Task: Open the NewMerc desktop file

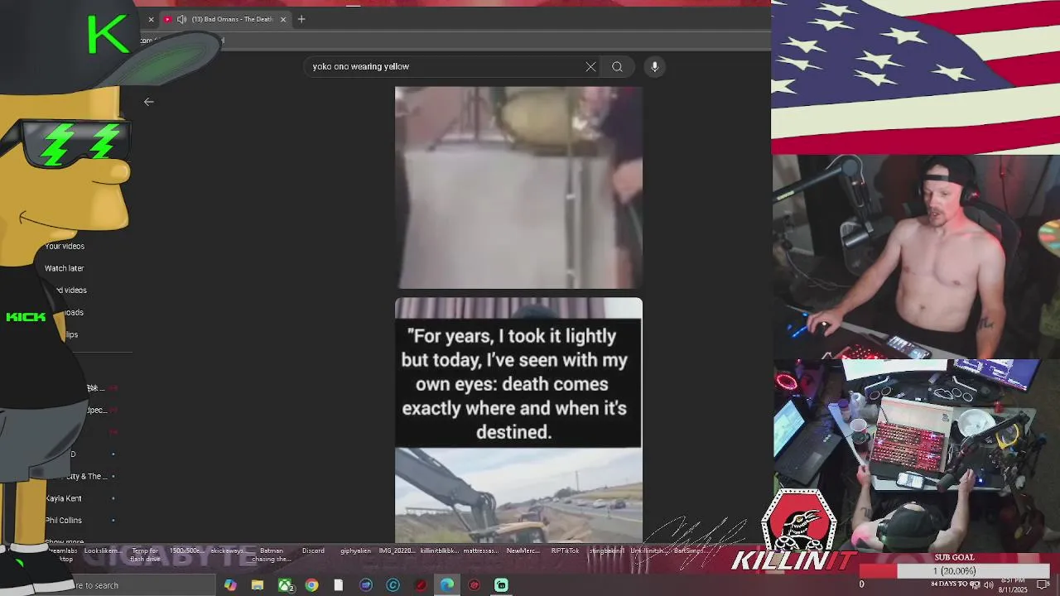Action: [x=523, y=551]
